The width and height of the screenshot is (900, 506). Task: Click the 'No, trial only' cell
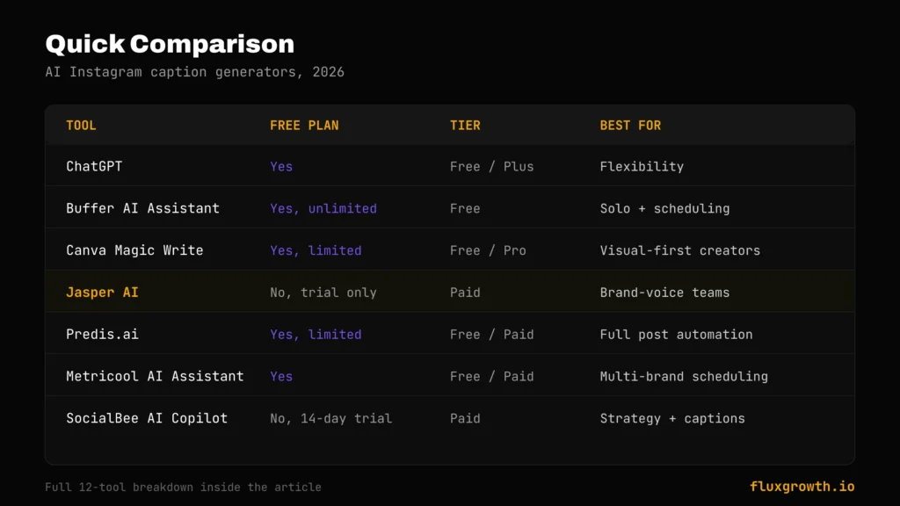pos(323,293)
